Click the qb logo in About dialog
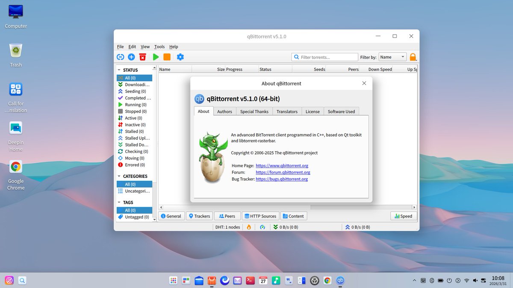The width and height of the screenshot is (513, 288). click(x=199, y=99)
